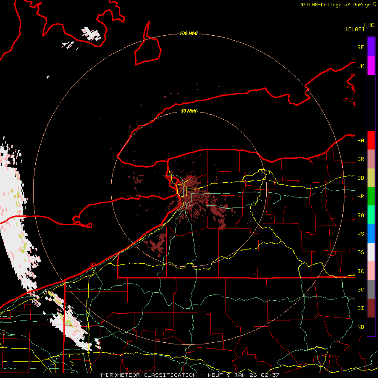Click 'HYDROMETEOR CLASSIFICATION' in the caption
The width and height of the screenshot is (378, 378).
[147, 375]
